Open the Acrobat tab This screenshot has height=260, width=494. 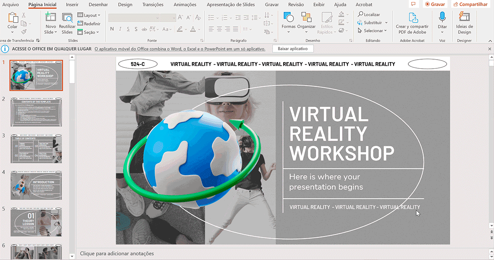coord(364,5)
